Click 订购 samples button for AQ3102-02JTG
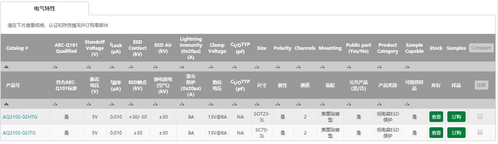 point(456,132)
